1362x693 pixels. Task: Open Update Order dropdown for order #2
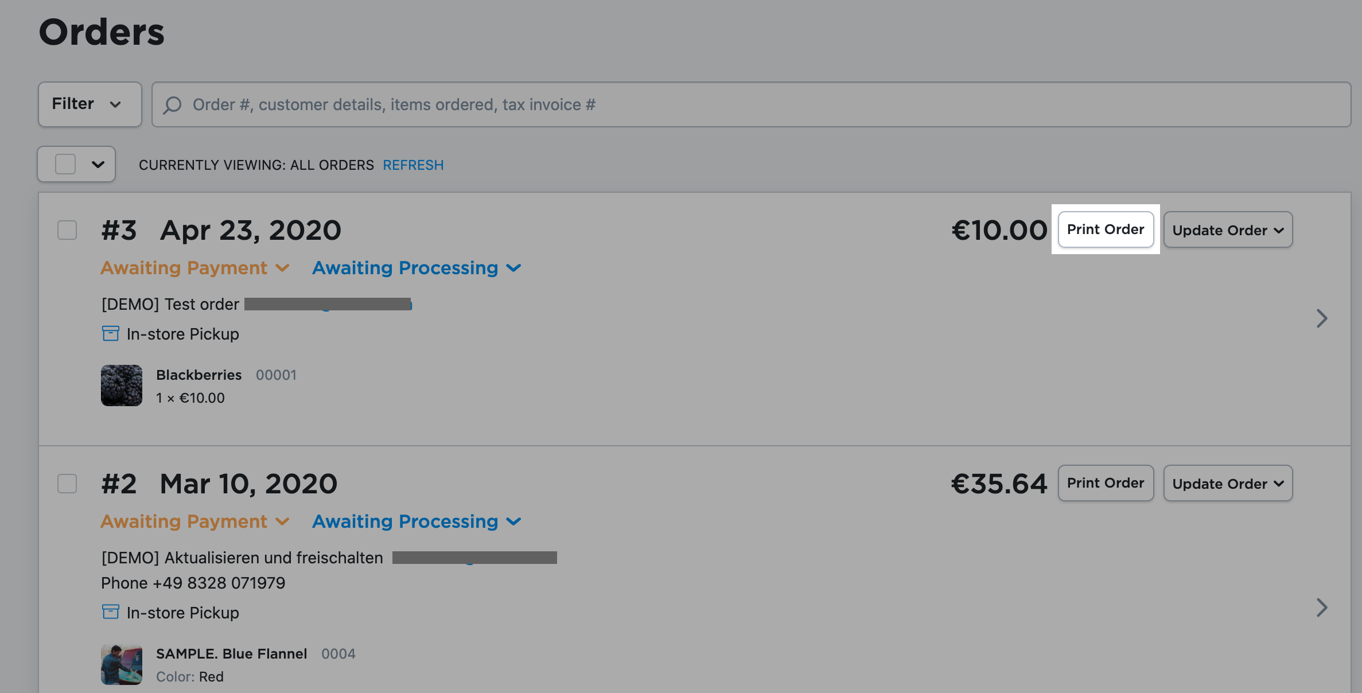(x=1228, y=484)
